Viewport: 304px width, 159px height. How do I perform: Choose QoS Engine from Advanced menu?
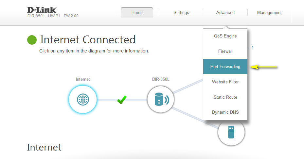point(225,36)
